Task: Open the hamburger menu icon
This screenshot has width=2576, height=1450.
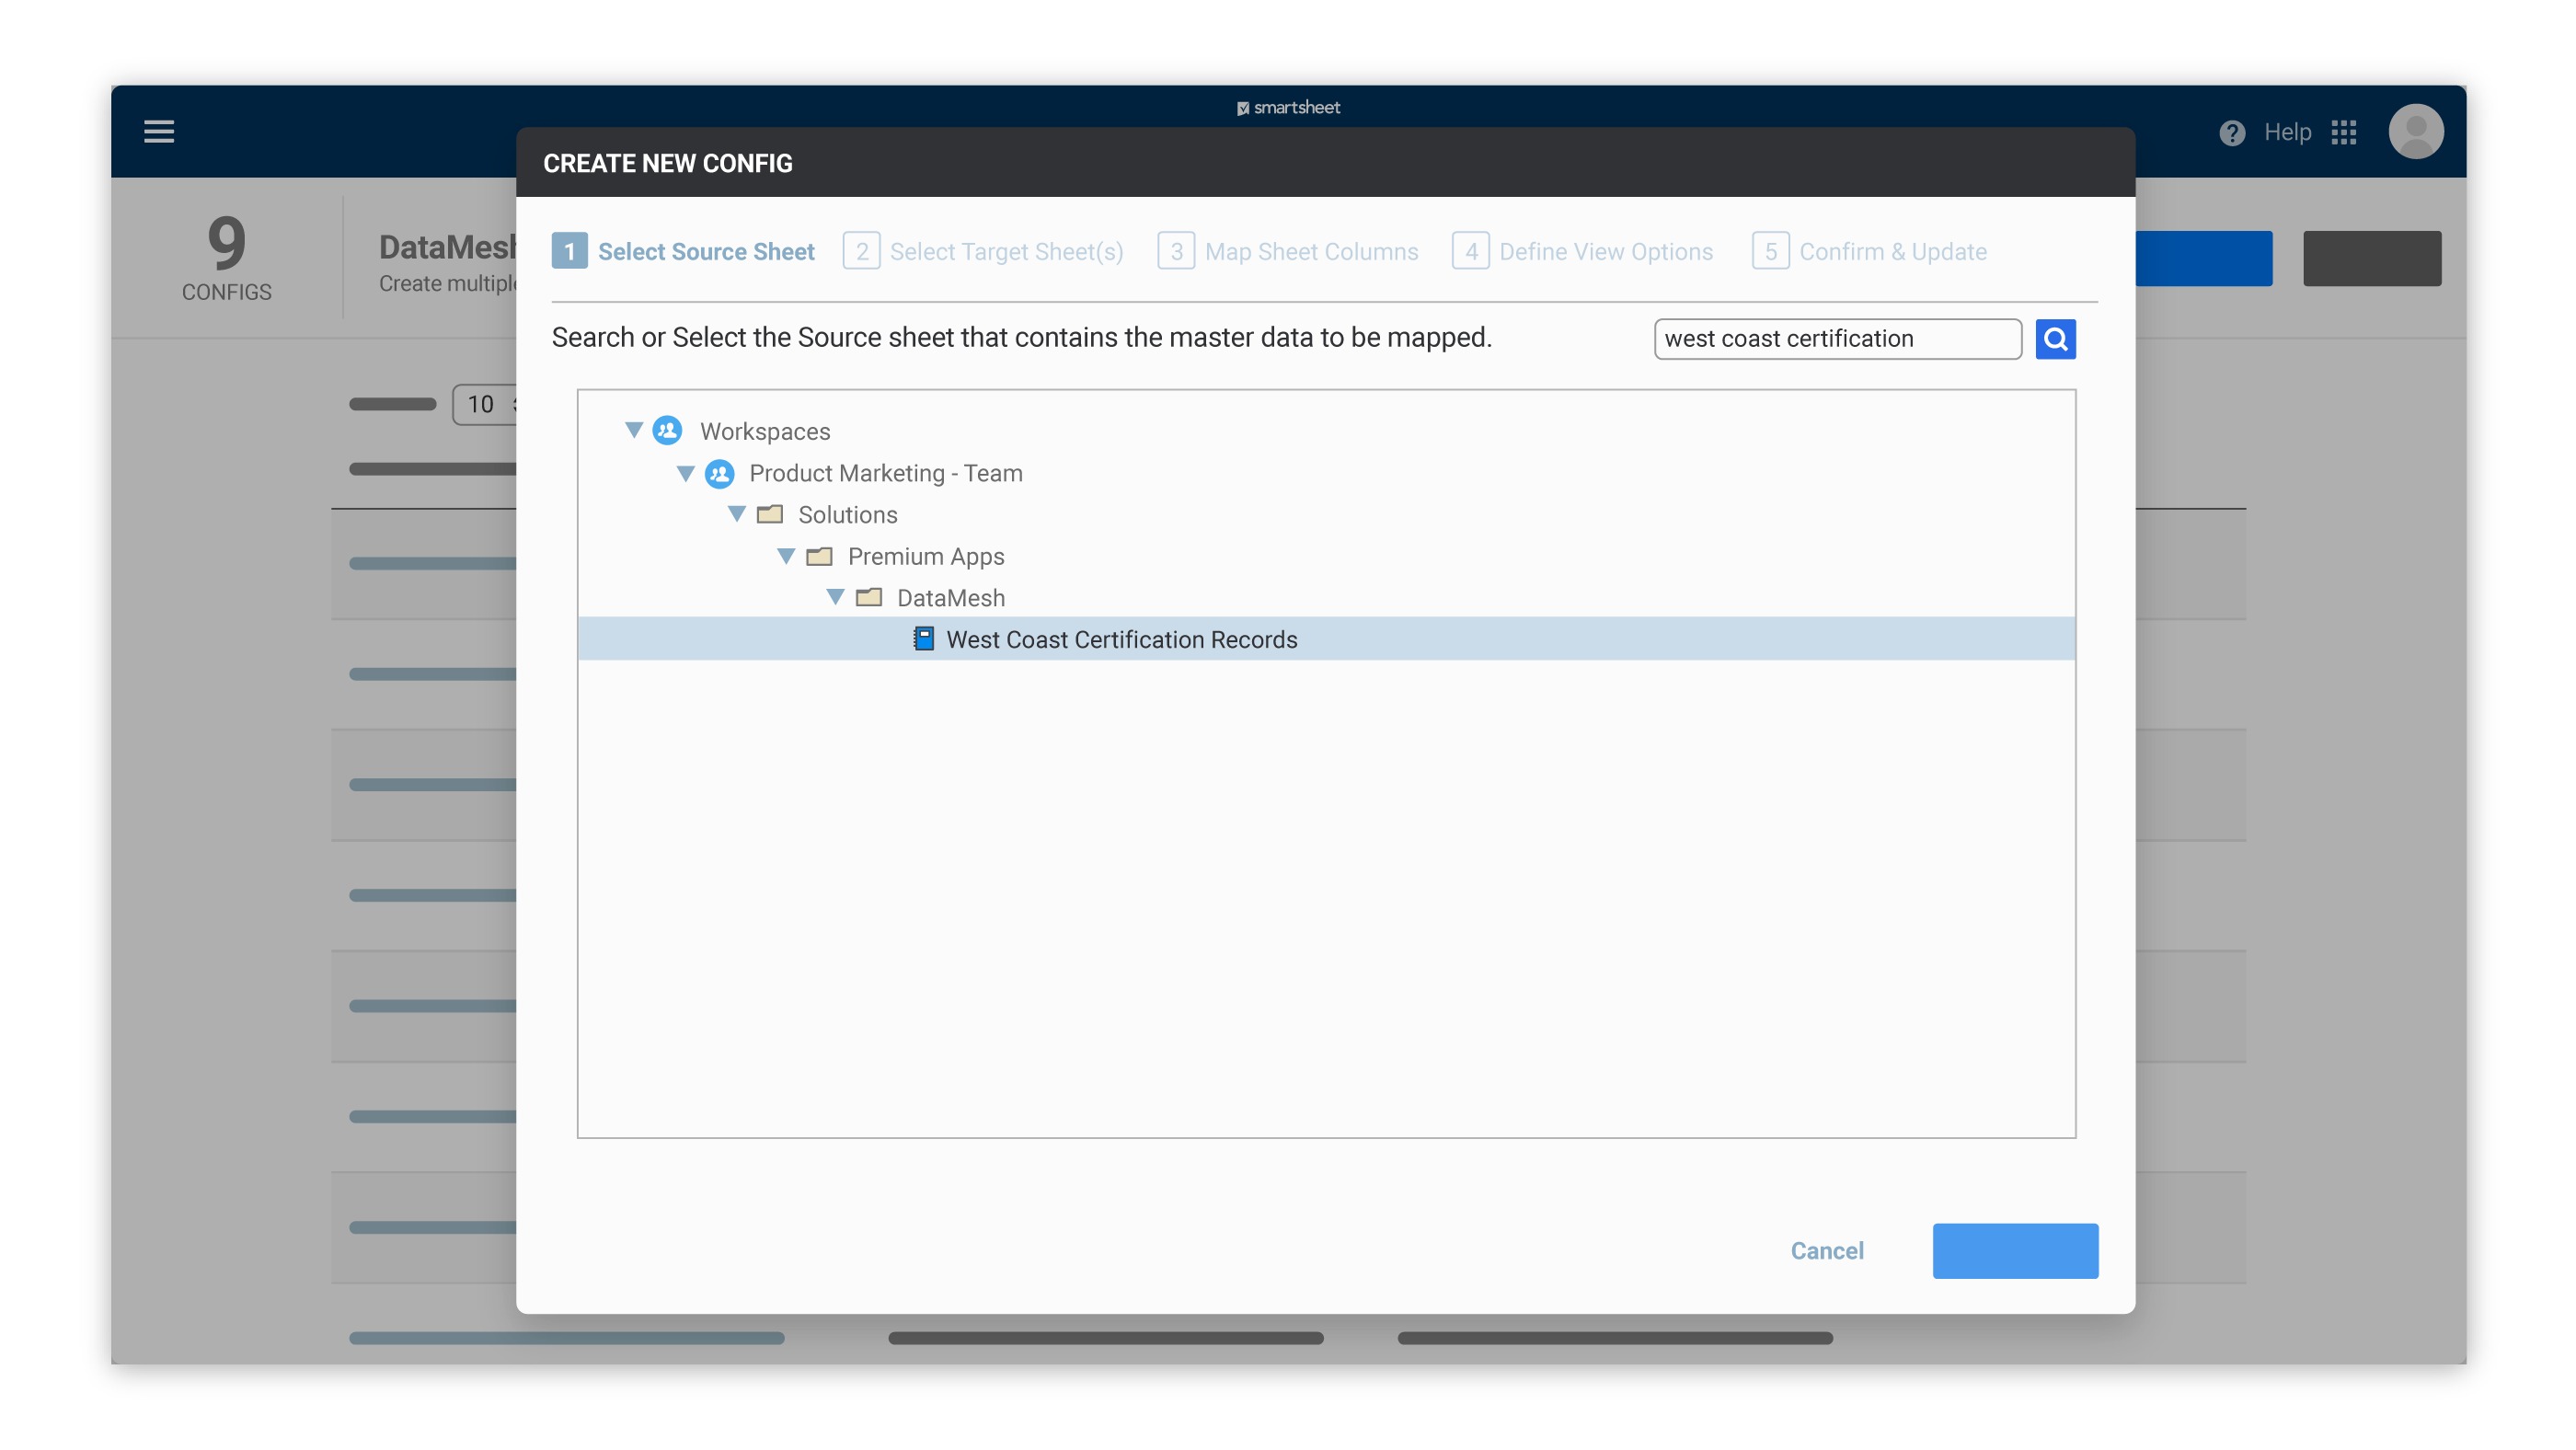Action: (159, 131)
